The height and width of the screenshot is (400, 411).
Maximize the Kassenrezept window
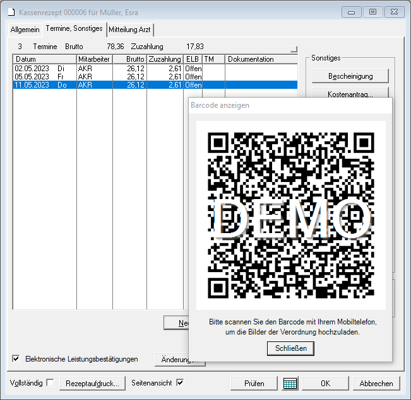tap(372, 12)
